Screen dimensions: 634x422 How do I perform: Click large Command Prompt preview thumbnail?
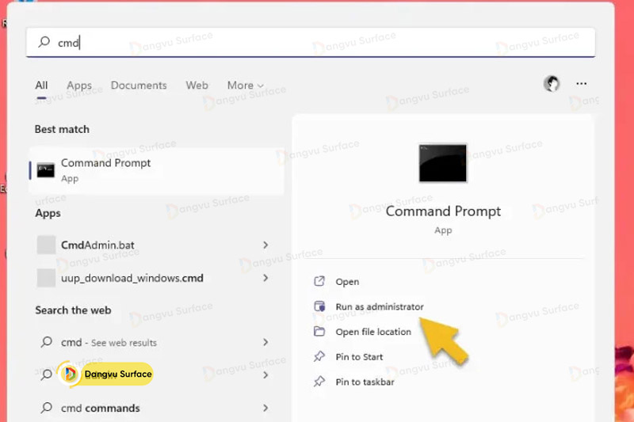[443, 163]
